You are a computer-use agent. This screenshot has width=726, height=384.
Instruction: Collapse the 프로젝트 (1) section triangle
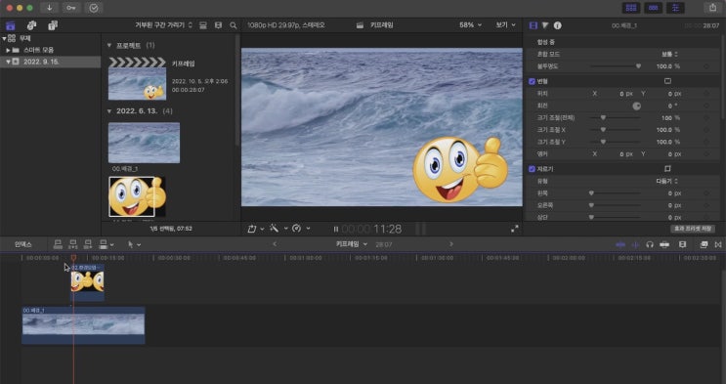tap(109, 45)
